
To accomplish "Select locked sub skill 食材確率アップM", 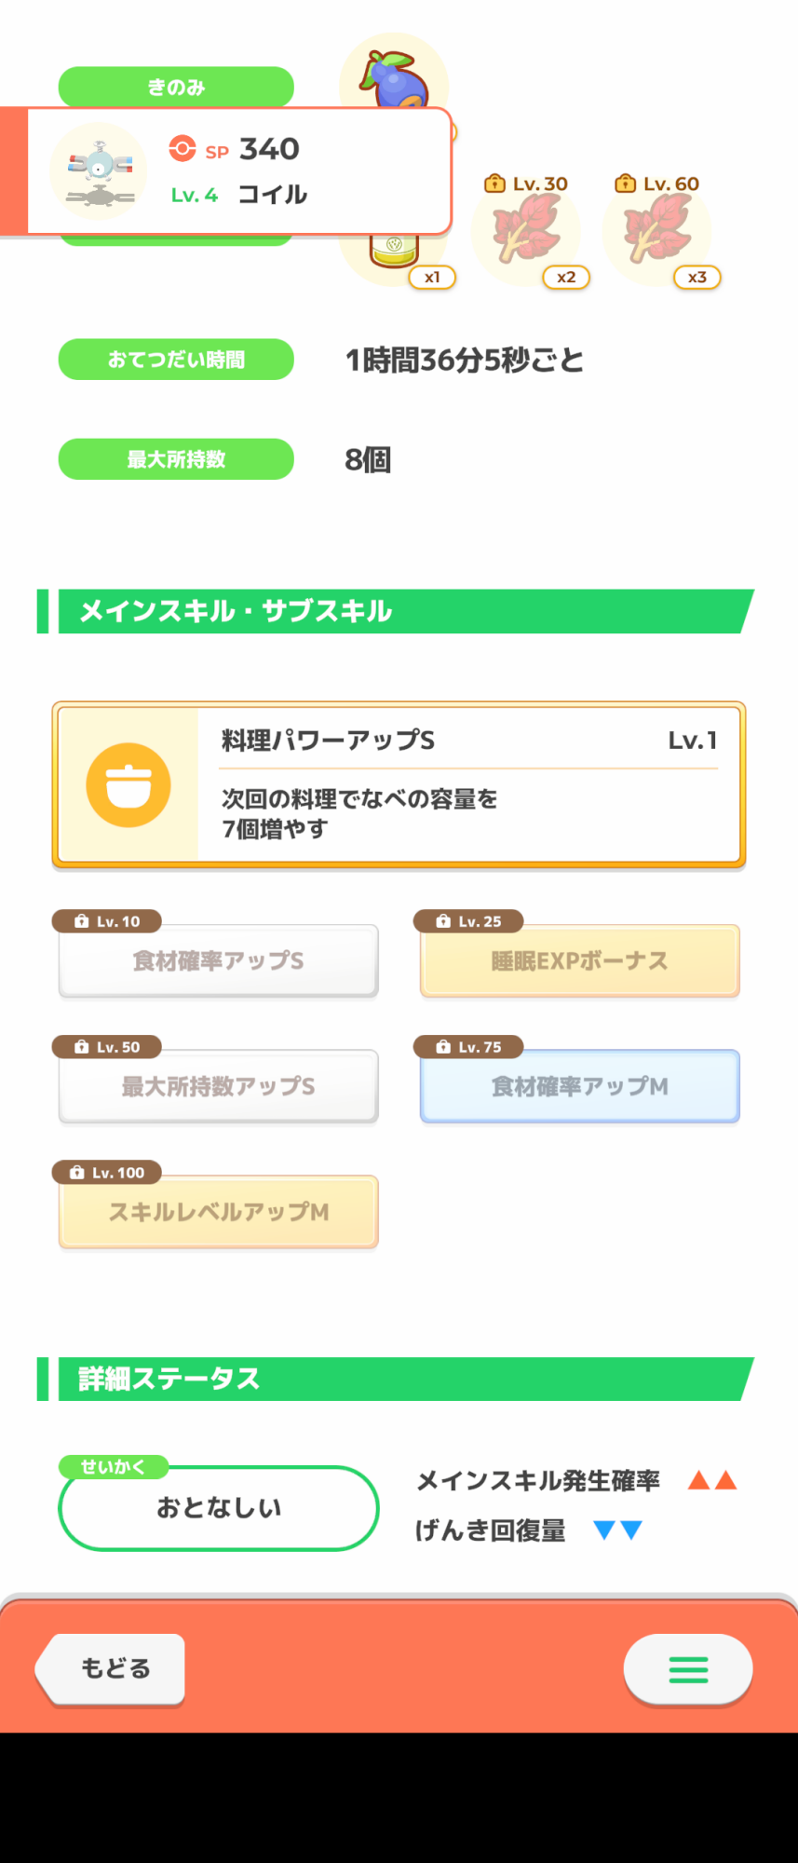I will [x=580, y=1086].
